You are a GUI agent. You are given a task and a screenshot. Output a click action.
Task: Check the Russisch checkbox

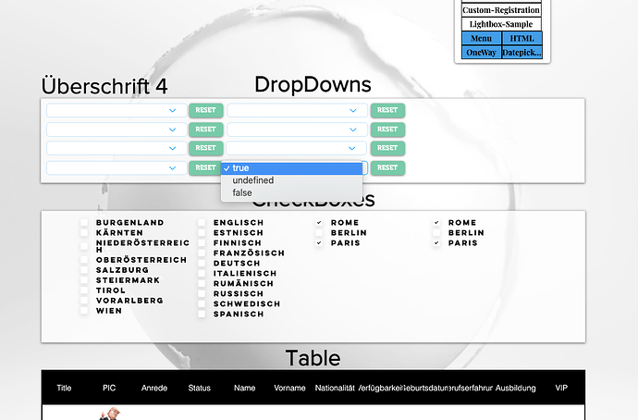coord(202,294)
